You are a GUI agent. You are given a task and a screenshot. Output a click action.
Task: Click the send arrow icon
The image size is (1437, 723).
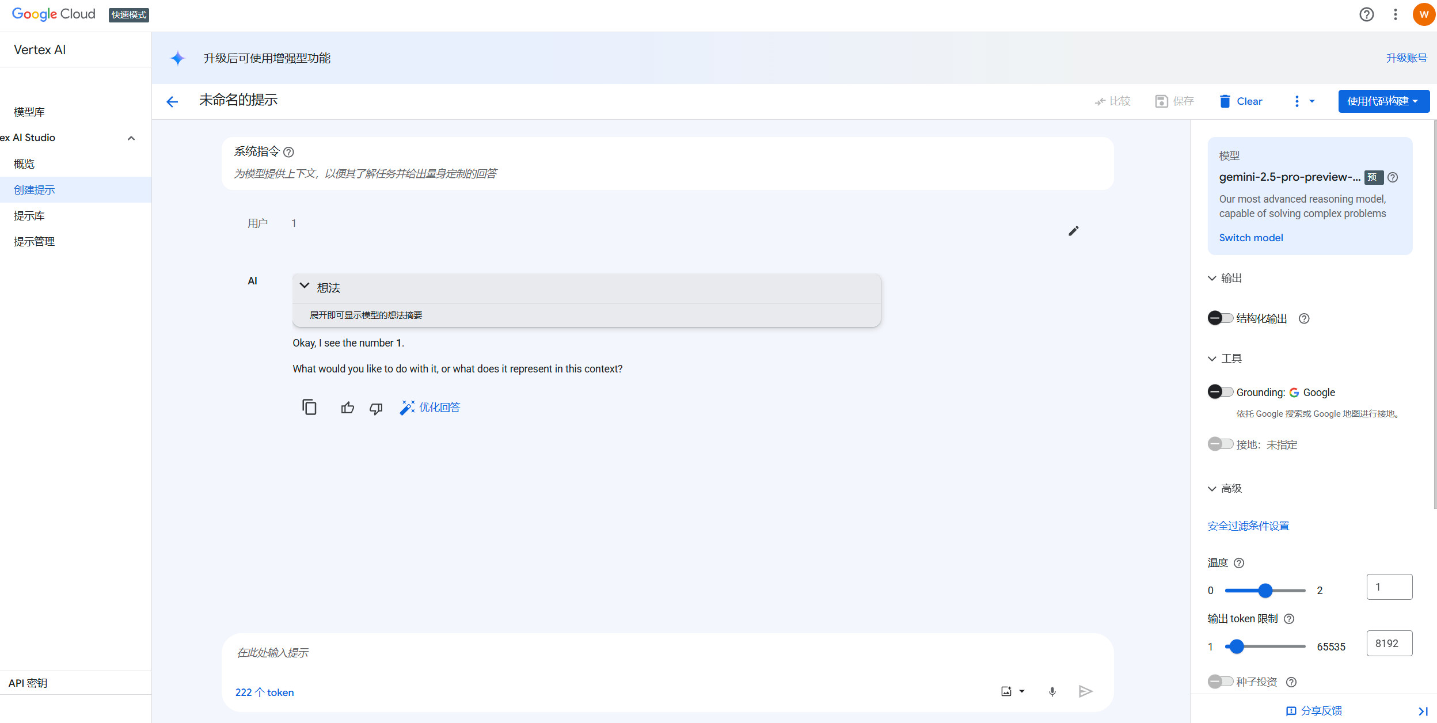click(x=1085, y=691)
